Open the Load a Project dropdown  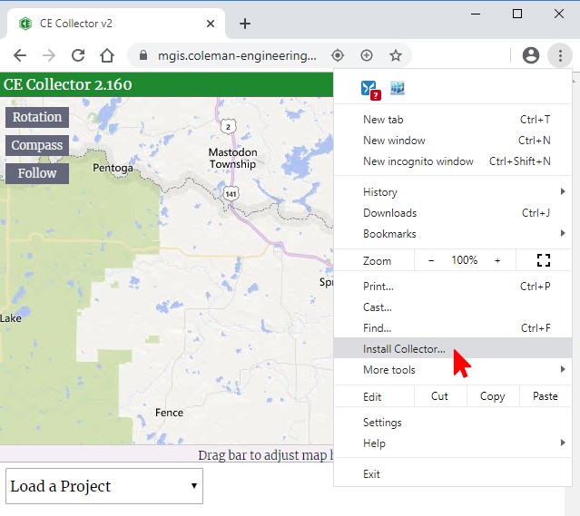pyautogui.click(x=103, y=486)
